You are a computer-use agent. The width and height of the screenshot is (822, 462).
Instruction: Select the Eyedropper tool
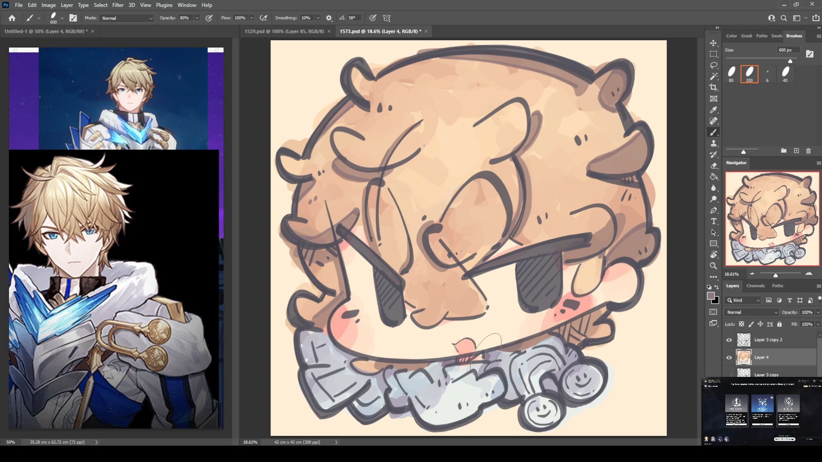(713, 110)
